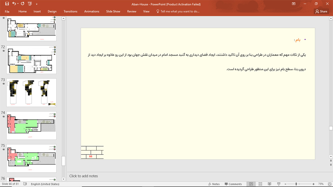
Task: Zoom out with the minus button
Action: [x=285, y=184]
